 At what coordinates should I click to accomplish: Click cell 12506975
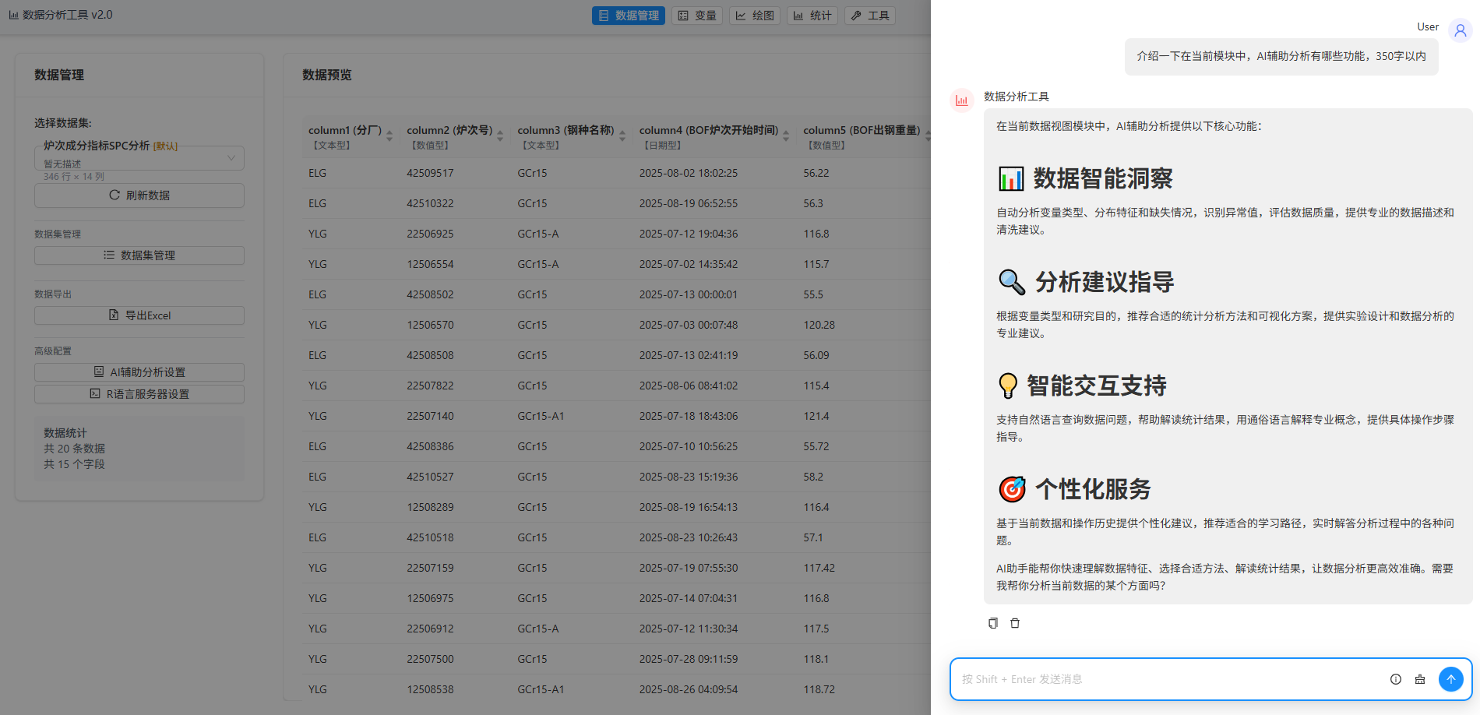click(x=430, y=598)
